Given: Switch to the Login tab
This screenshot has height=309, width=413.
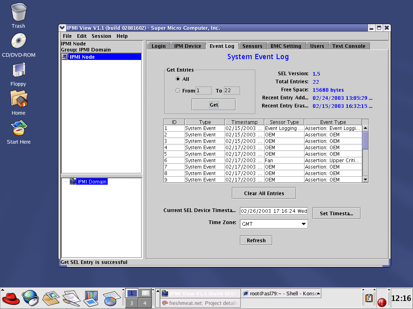Looking at the screenshot, I should coord(159,46).
